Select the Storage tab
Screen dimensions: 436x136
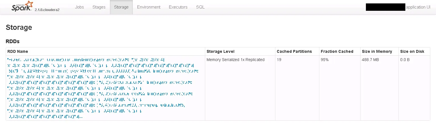pyautogui.click(x=121, y=7)
